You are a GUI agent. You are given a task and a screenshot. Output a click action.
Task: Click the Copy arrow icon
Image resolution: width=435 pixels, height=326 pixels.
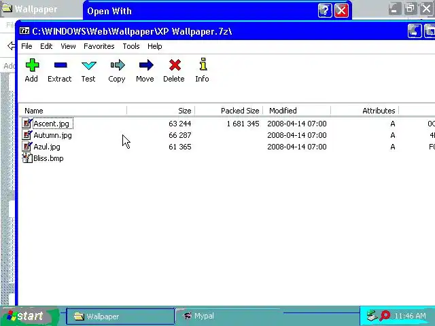click(118, 65)
